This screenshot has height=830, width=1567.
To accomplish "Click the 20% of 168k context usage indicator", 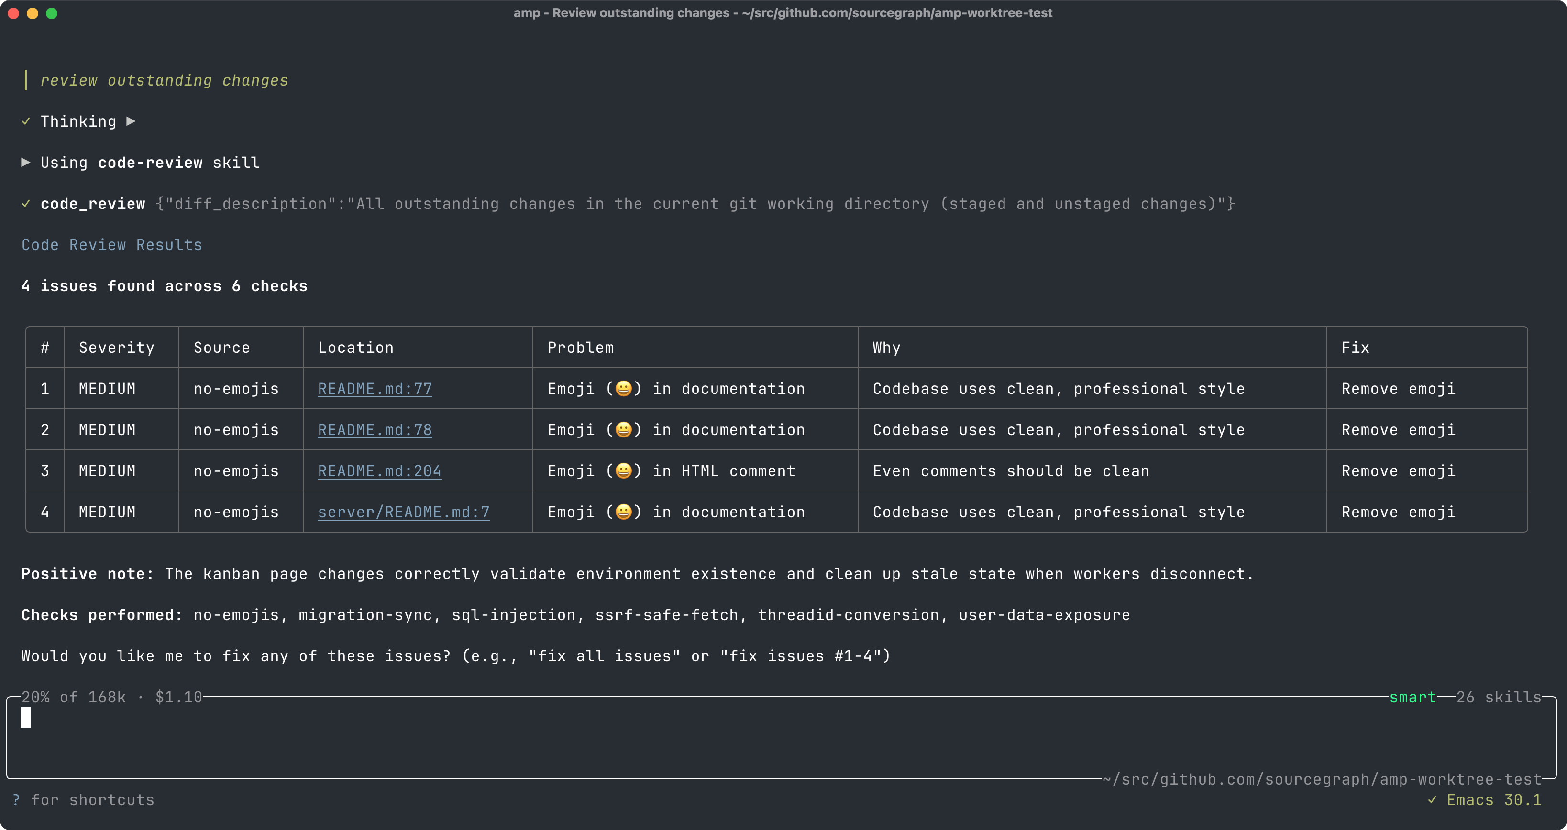I will click(74, 698).
